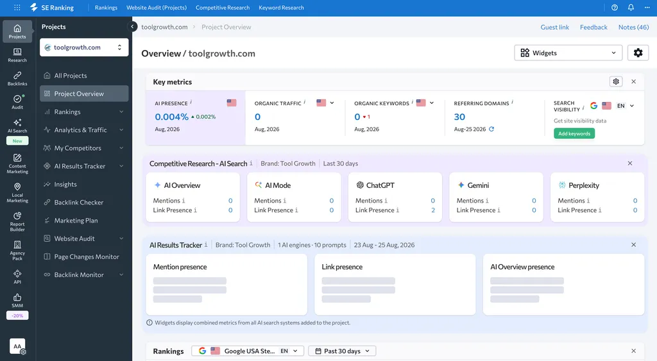
Task: Expand Backlink Monitor sidebar section
Action: (x=121, y=274)
